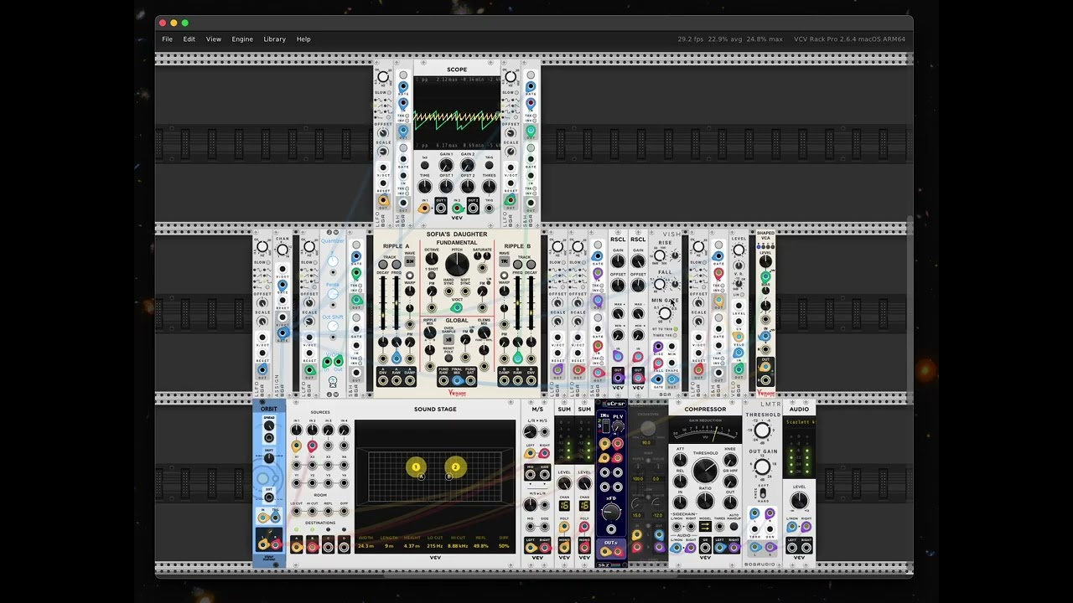1073x603 pixels.
Task: Cycle the Ripple A WAVE selector
Action: (x=410, y=263)
